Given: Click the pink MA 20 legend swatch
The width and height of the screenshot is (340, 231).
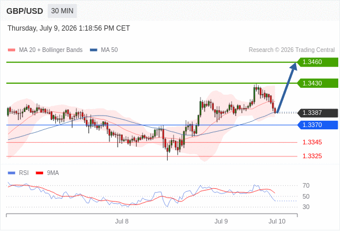Looking at the screenshot, I should [12, 50].
